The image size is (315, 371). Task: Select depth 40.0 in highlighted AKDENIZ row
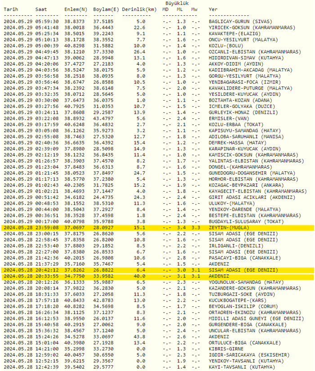click(x=139, y=276)
